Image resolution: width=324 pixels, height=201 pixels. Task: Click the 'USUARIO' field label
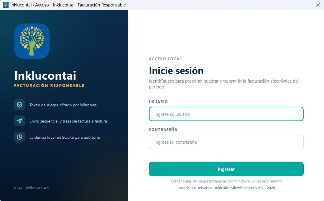[158, 102]
